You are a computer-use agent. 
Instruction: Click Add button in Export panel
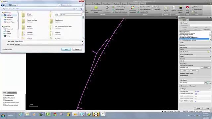point(185,71)
